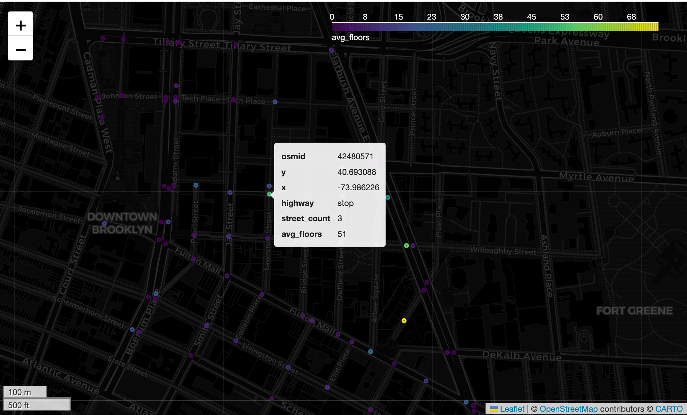This screenshot has width=687, height=415.
Task: Click the green node marker on Willoughby Street
Action: [407, 245]
